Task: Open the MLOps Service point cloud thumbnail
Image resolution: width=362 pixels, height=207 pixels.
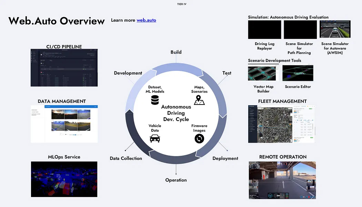Action: click(x=64, y=179)
